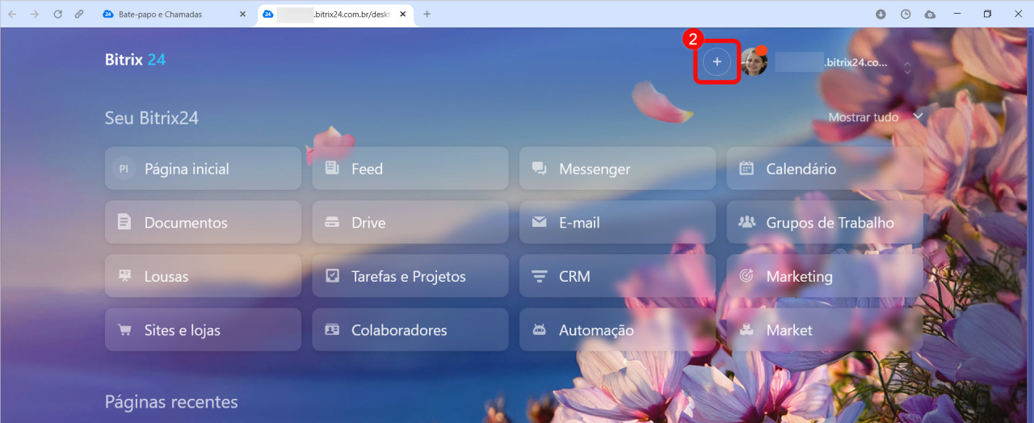
Task: Expand the account switcher arrows
Action: [907, 67]
